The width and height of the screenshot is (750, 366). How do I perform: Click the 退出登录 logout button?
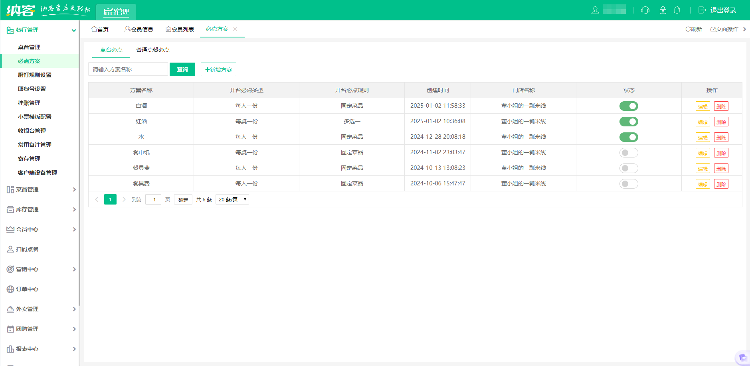coord(717,10)
